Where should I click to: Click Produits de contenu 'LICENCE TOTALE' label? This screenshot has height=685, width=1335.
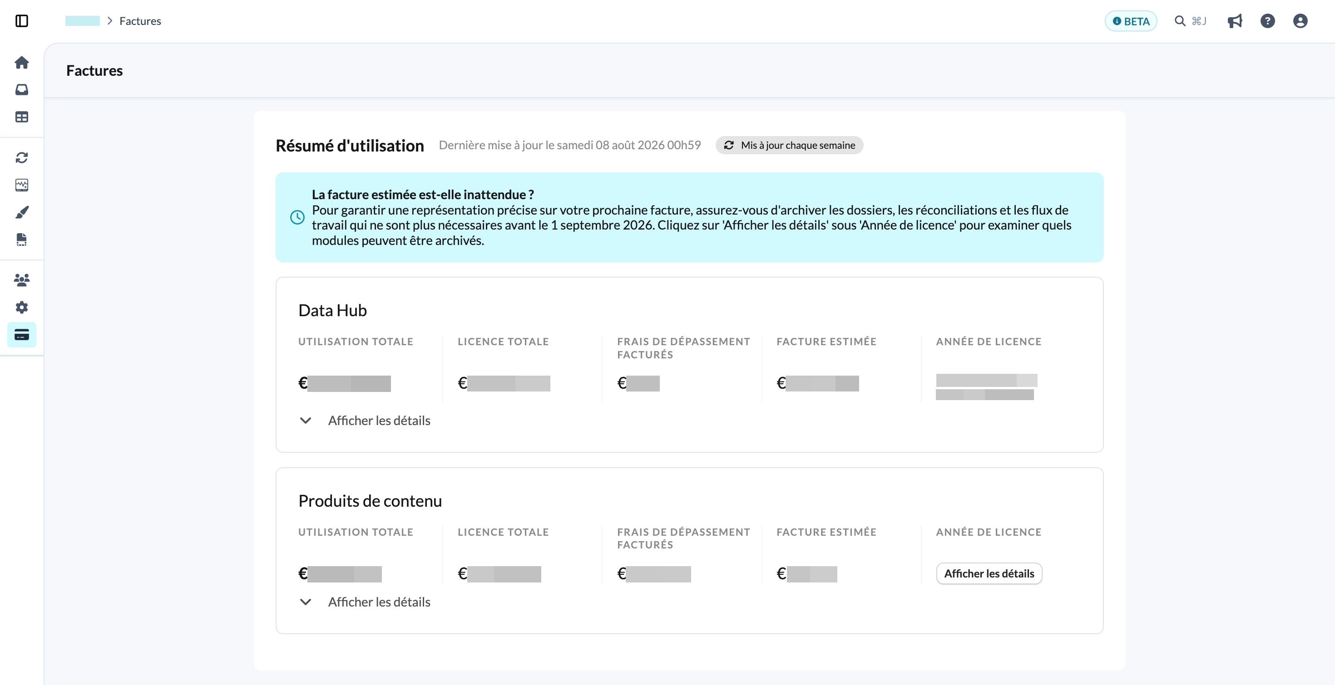503,532
